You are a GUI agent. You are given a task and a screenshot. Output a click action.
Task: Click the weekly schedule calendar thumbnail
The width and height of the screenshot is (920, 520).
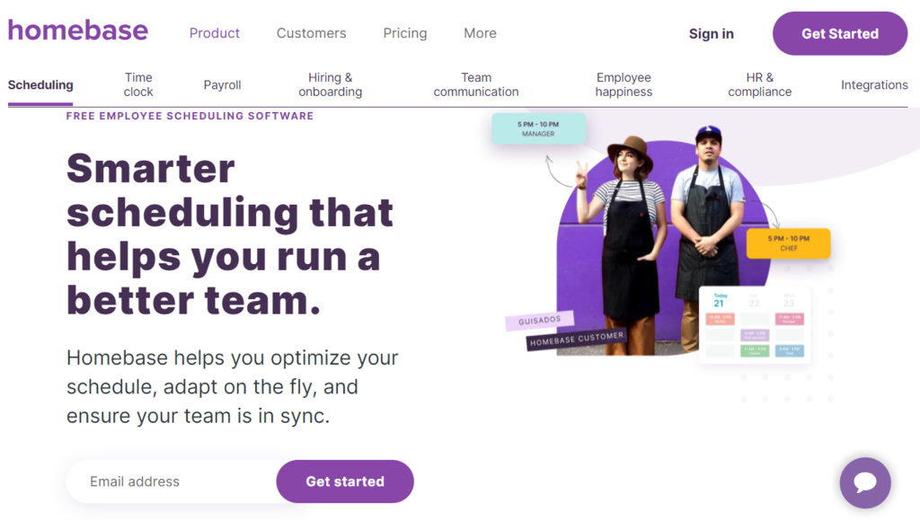pyautogui.click(x=755, y=324)
